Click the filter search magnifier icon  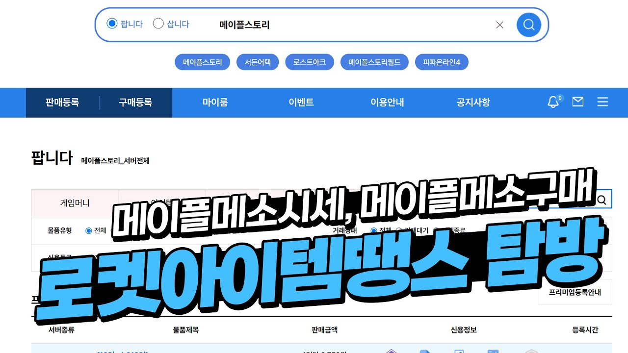click(602, 200)
